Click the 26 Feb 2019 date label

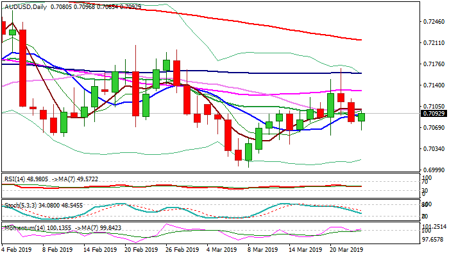(x=182, y=249)
